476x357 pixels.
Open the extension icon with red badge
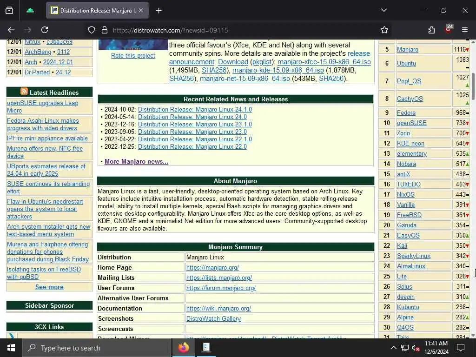(449, 29)
